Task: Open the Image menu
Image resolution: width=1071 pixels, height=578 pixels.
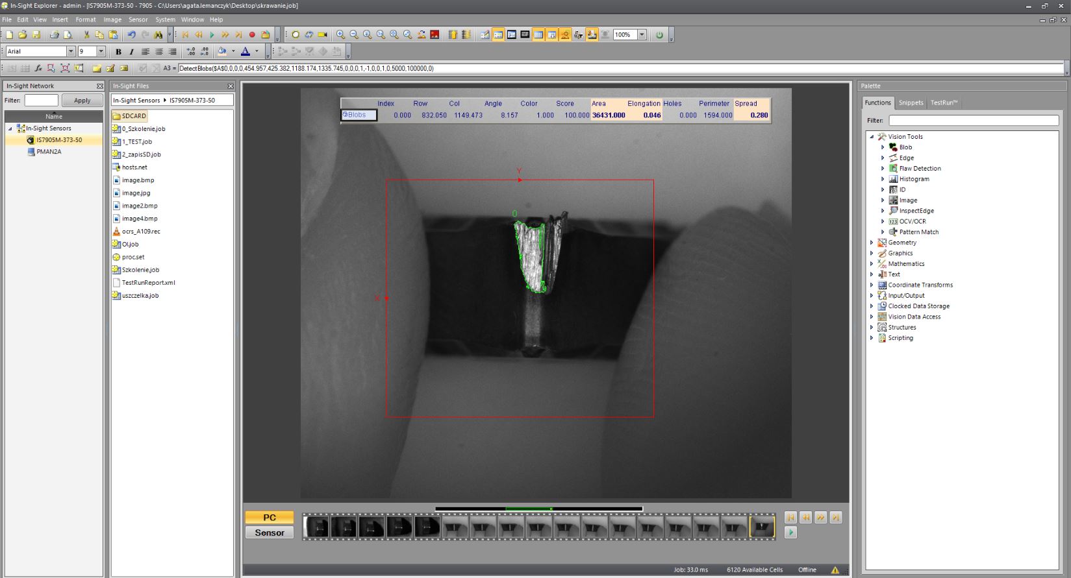Action: click(x=112, y=19)
